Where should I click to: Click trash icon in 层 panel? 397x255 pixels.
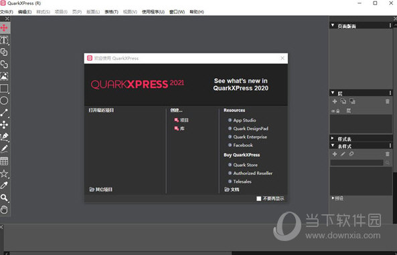[x=388, y=101]
